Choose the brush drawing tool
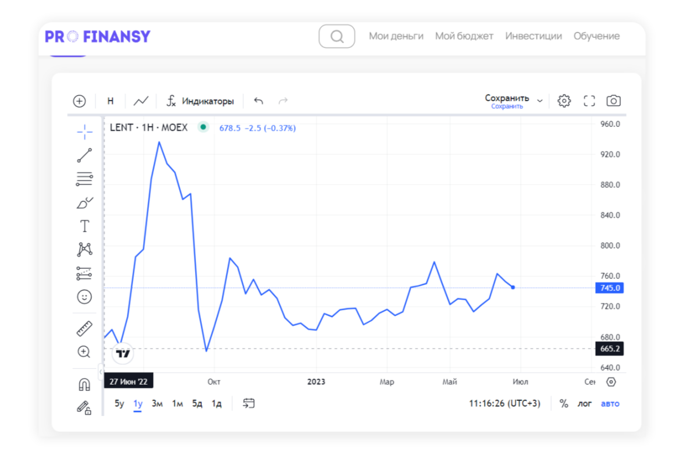 click(84, 202)
